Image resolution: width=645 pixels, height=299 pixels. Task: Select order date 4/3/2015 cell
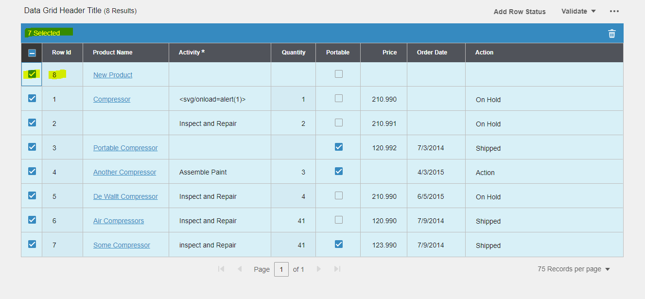point(436,172)
